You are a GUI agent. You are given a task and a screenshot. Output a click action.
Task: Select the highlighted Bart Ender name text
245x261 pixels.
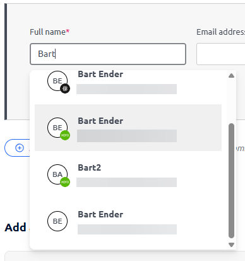click(x=100, y=121)
